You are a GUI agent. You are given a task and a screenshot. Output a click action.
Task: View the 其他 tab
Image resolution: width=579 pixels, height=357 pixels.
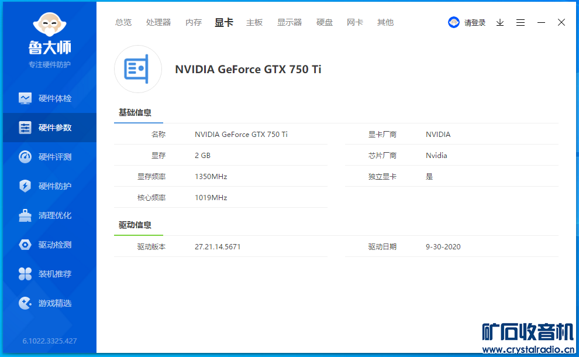[x=385, y=23]
